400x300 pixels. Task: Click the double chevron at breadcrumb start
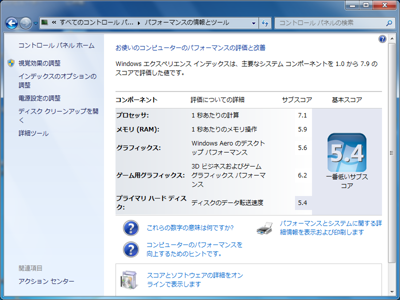click(x=54, y=22)
